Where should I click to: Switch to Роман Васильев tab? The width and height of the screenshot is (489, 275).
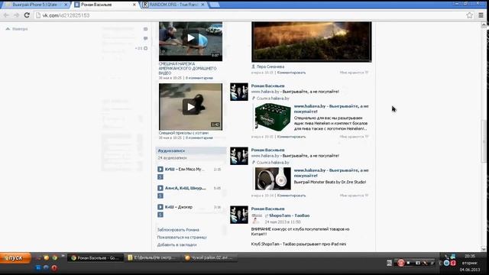tap(106, 5)
